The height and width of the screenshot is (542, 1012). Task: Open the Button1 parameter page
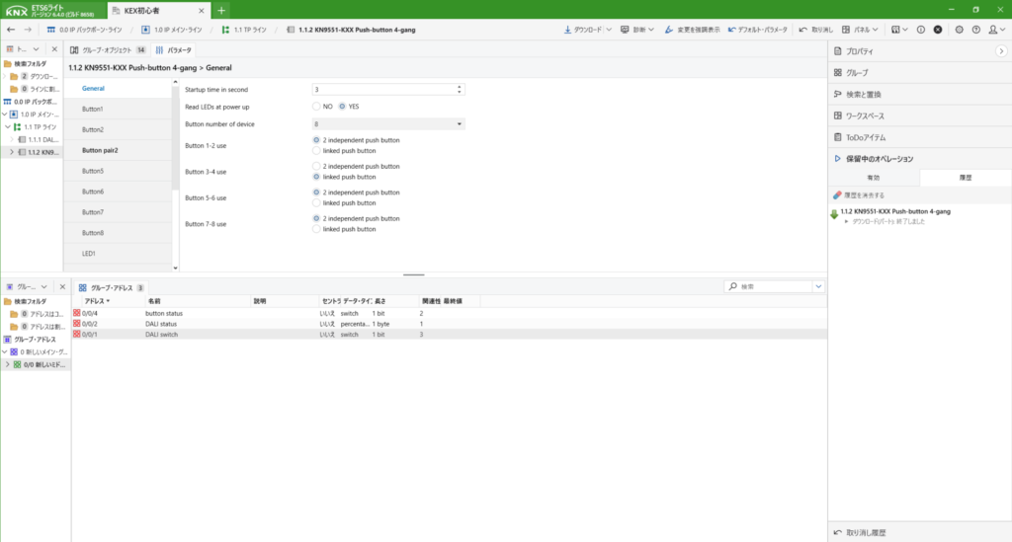point(93,109)
